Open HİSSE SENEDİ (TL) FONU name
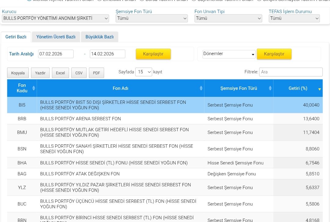 pyautogui.click(x=114, y=163)
